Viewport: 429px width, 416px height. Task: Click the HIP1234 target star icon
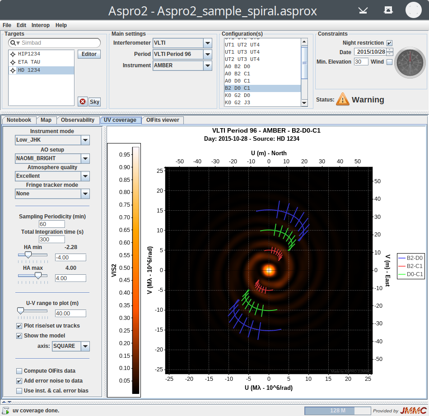tap(13, 54)
